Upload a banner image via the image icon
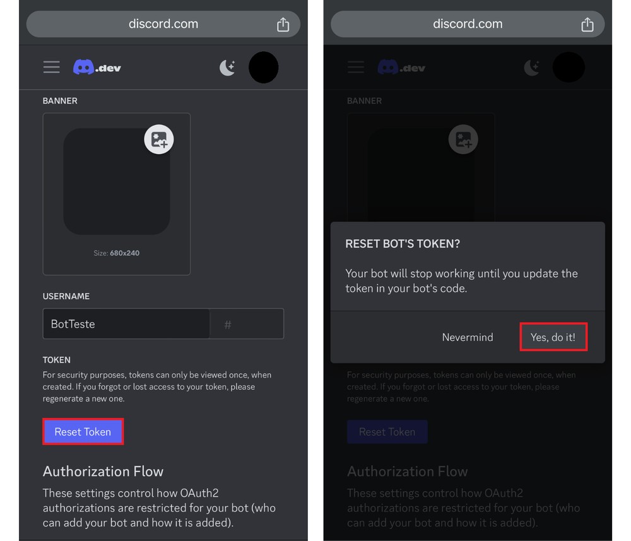 (159, 139)
